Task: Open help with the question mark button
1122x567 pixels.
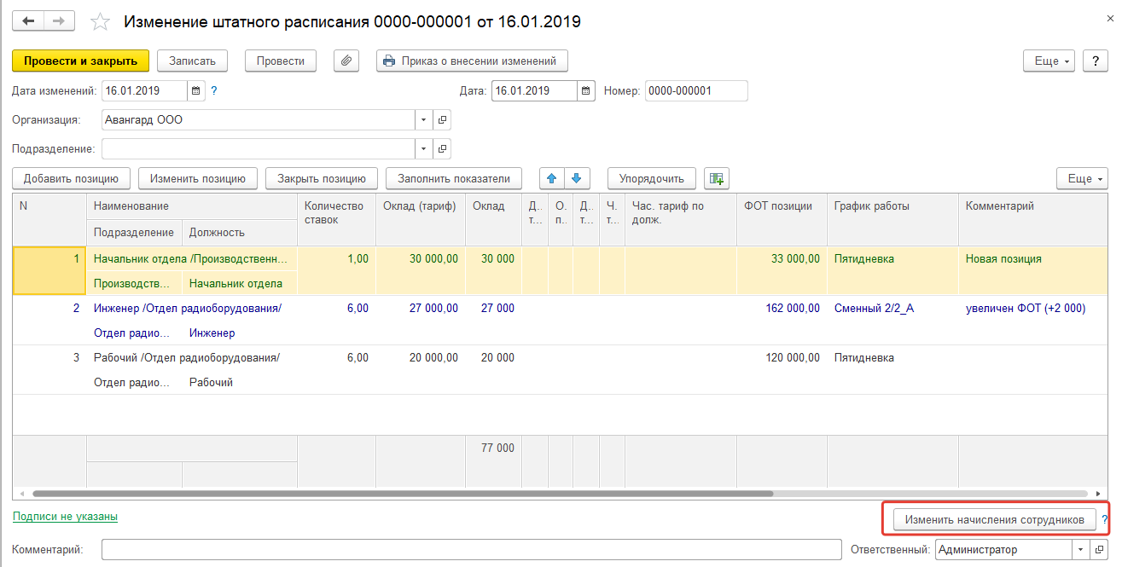Action: click(1095, 61)
